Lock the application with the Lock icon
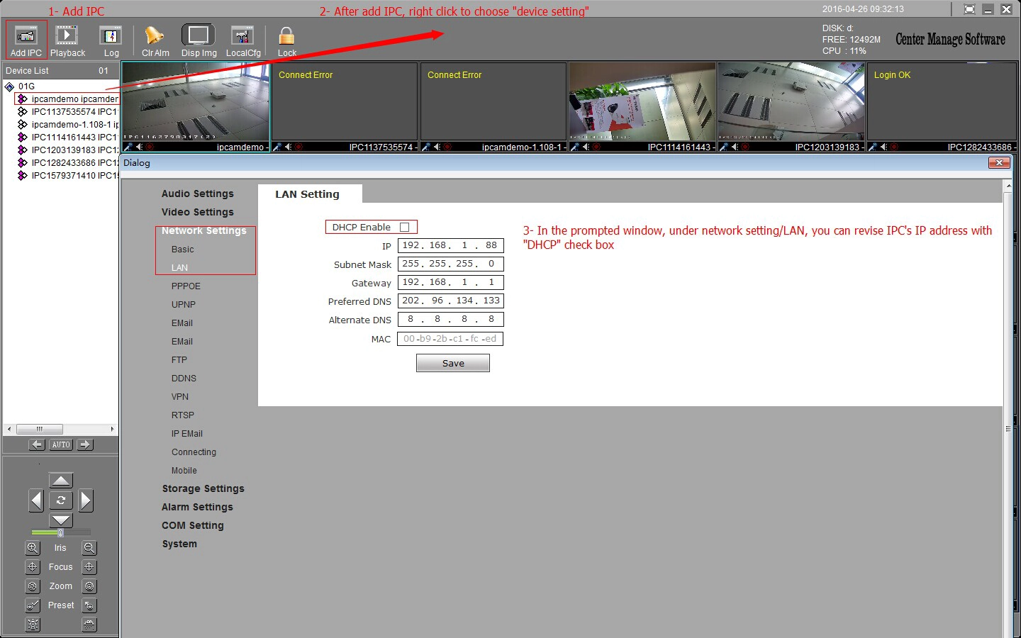Image resolution: width=1021 pixels, height=638 pixels. [x=287, y=40]
